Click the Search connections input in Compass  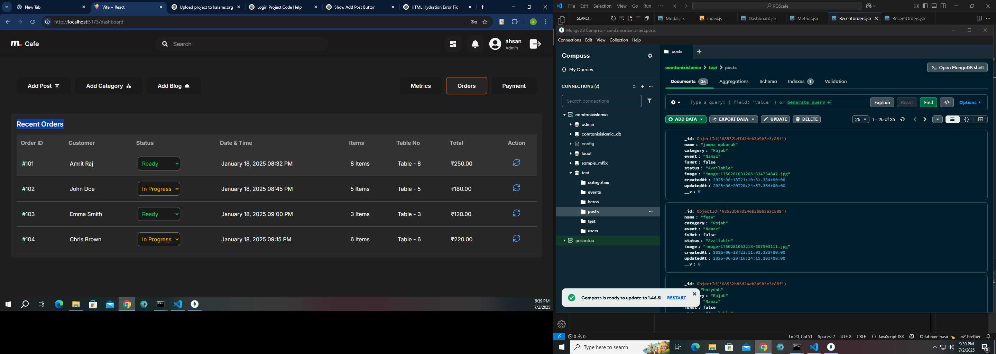pos(601,101)
